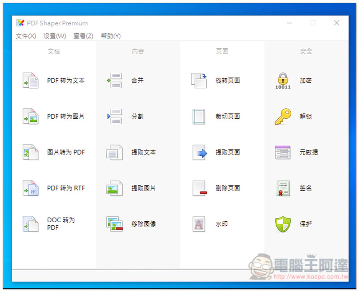Screen dimensions: 359x292
Task: Click the Merge (合并) icon
Action: click(x=114, y=81)
